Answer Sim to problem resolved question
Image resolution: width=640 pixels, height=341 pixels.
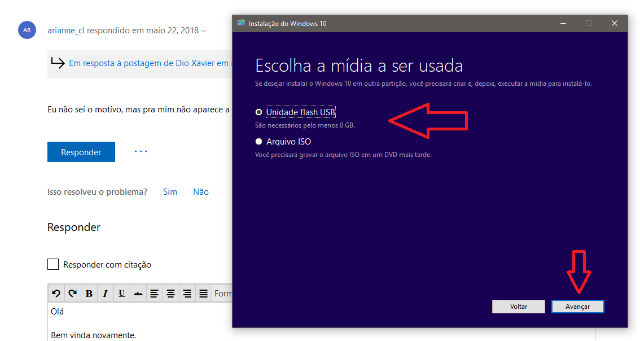170,192
